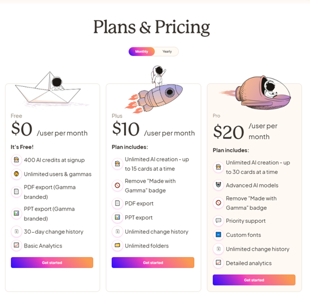Click the Custom fonts icon
This screenshot has width=310, height=297.
pos(219,235)
